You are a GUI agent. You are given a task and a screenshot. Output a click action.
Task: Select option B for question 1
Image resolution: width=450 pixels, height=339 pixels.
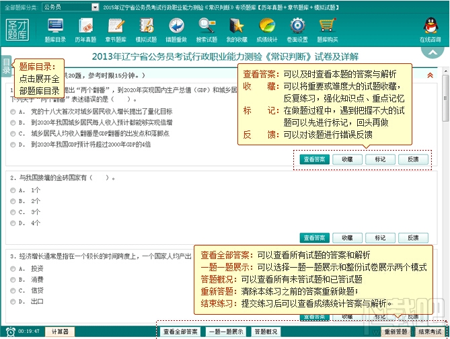13,123
